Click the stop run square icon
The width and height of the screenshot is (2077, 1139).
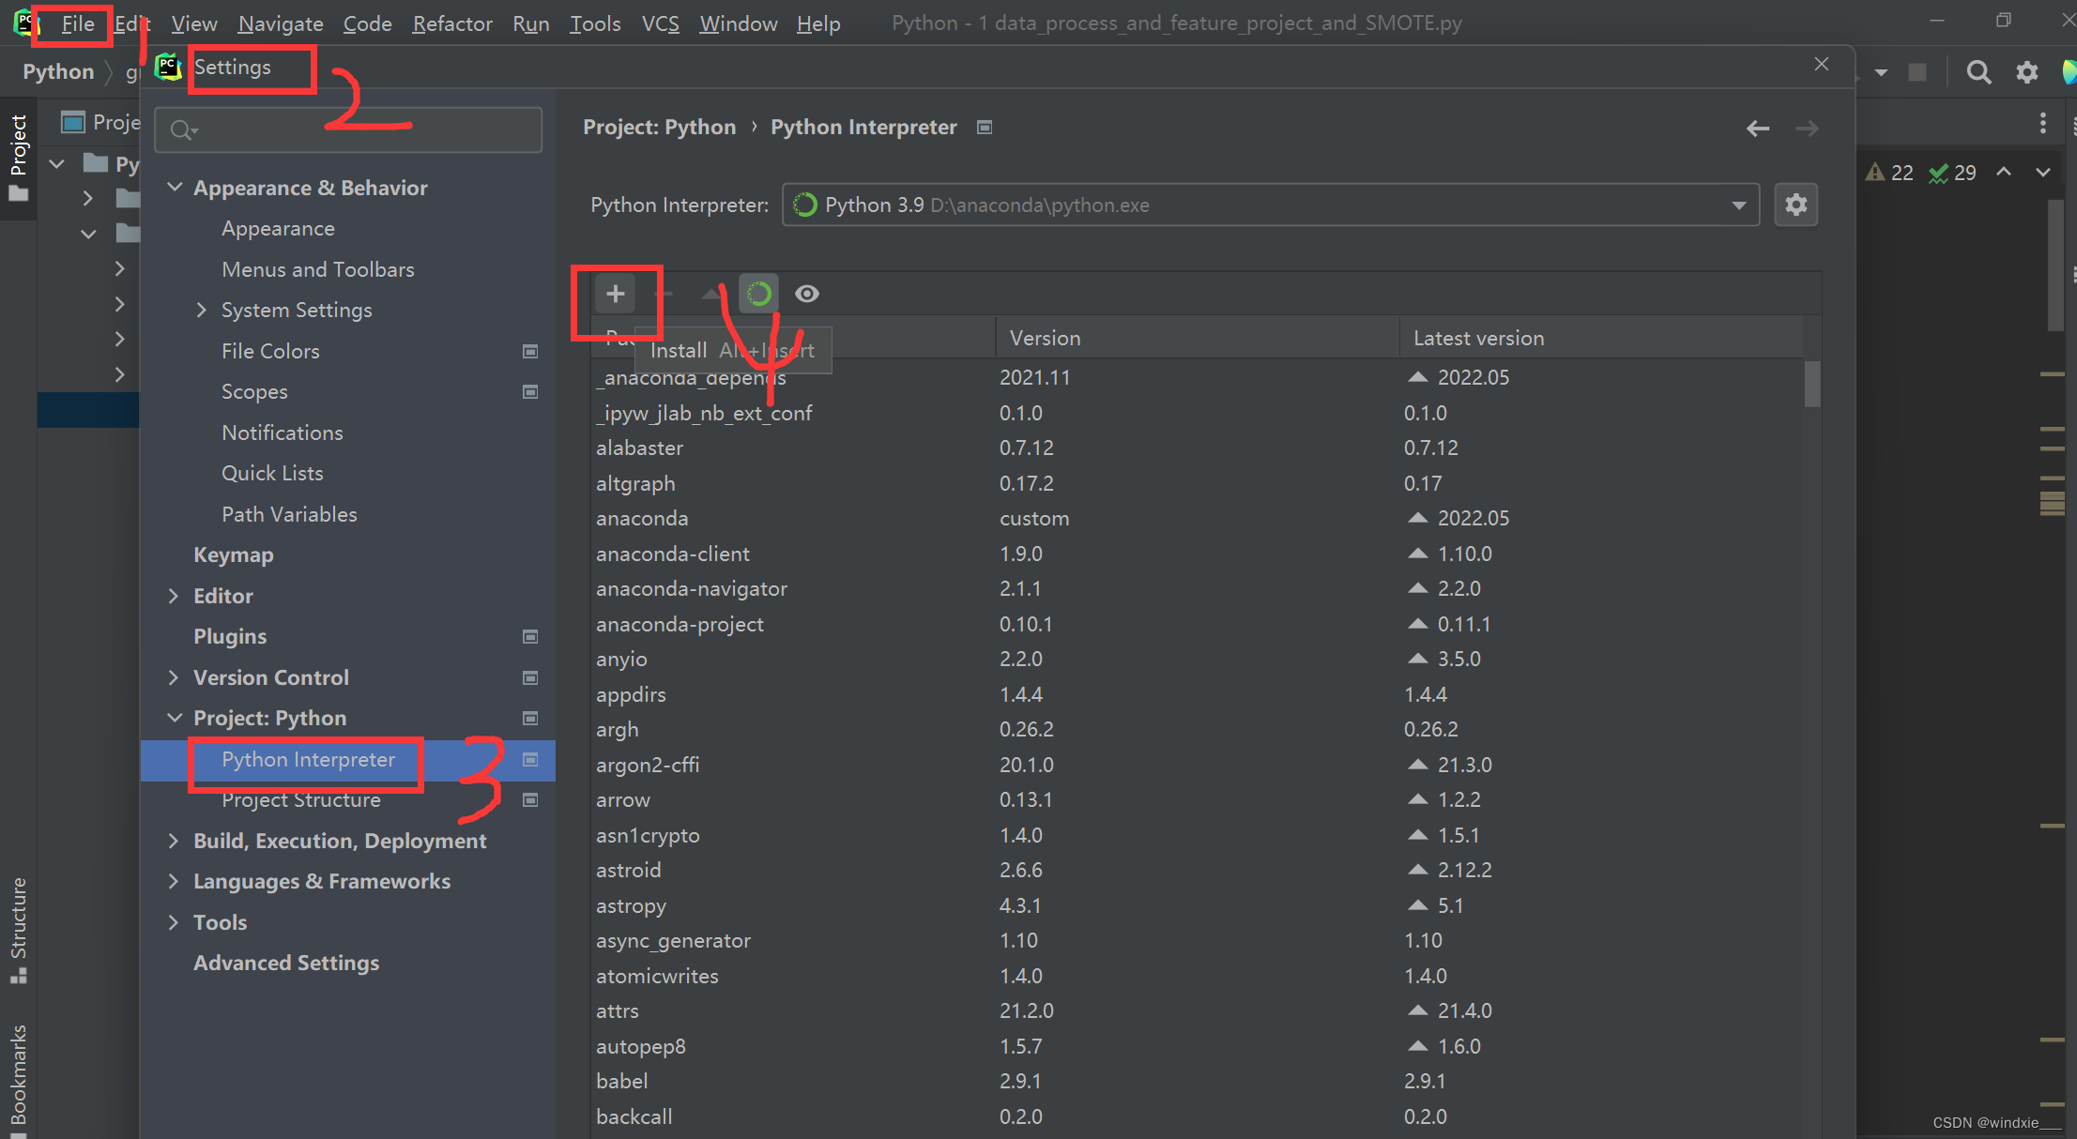point(1917,72)
